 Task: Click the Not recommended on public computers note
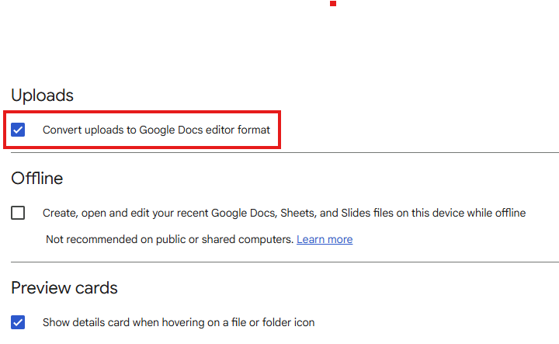coord(169,239)
